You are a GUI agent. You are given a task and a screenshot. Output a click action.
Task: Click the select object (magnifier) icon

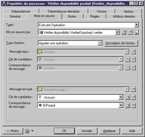click(136, 32)
